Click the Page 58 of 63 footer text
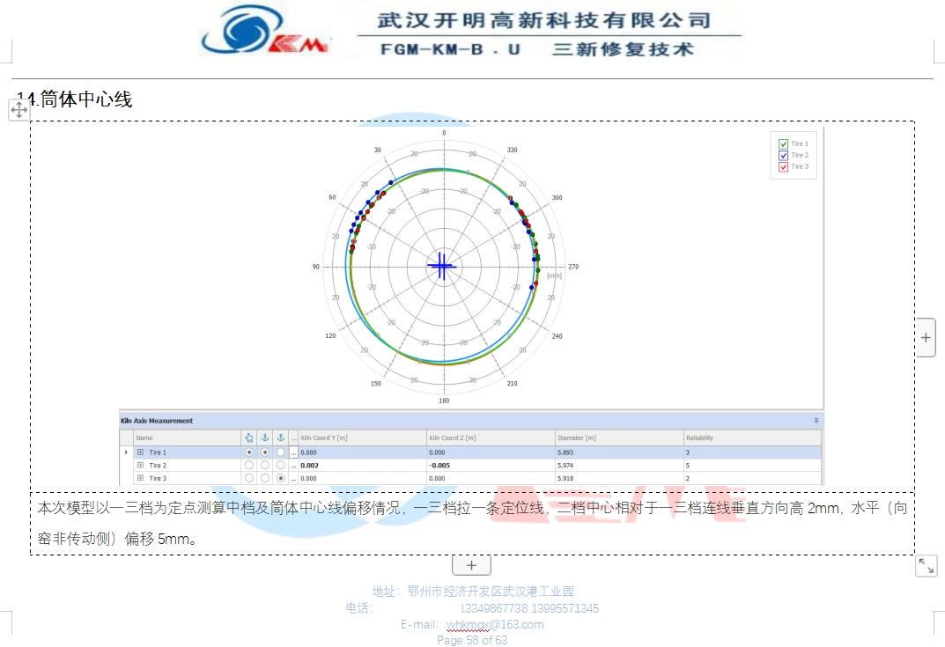 point(472,640)
